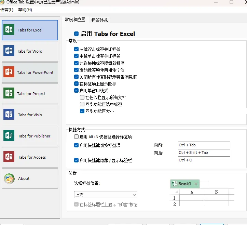This screenshot has width=247, height=225.
Task: Click column A header in preview
Action: click(x=192, y=192)
